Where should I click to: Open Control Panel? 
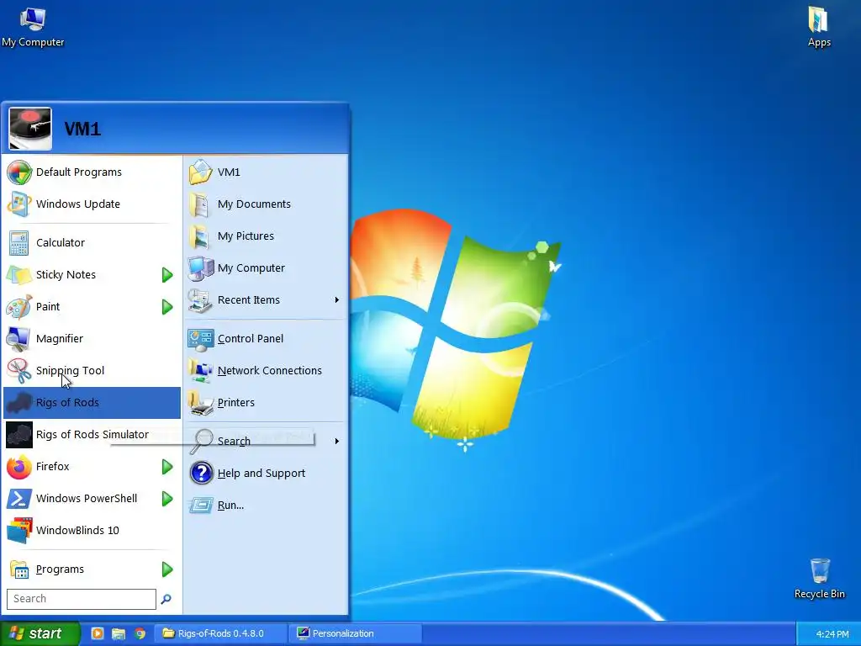[265, 339]
